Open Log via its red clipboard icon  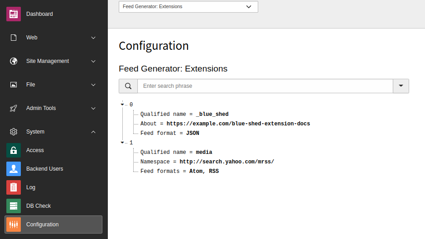click(x=14, y=187)
